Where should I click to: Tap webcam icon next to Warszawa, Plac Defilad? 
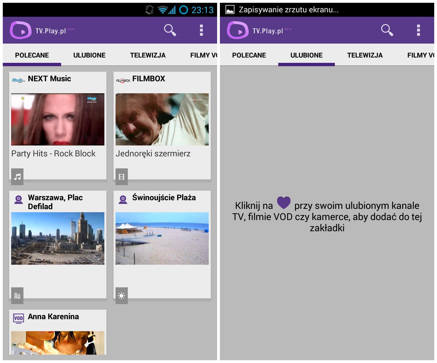(x=19, y=199)
